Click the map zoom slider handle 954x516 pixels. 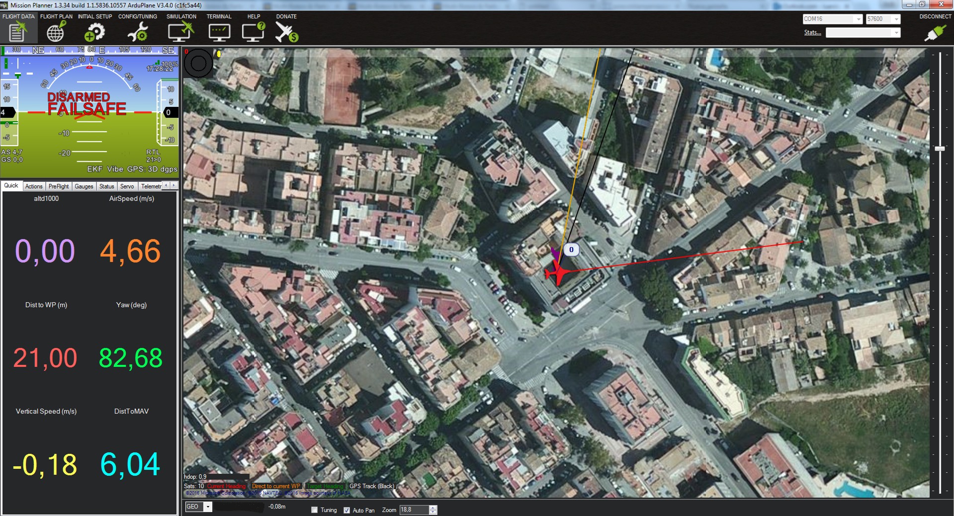tap(940, 149)
